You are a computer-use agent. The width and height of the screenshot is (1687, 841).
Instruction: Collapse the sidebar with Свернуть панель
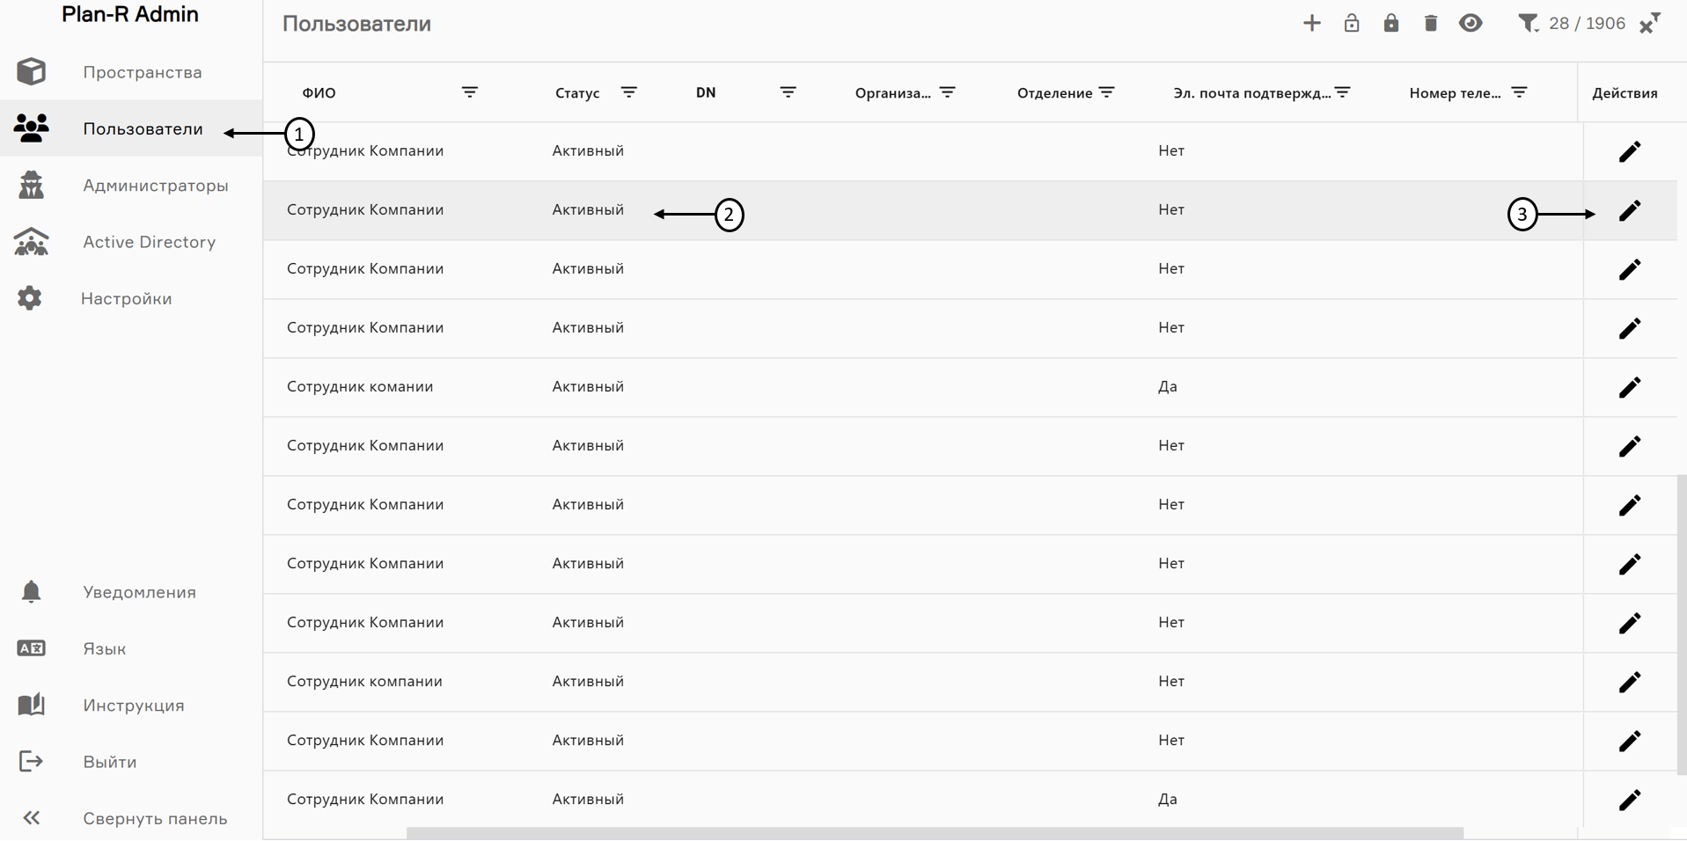pos(154,818)
